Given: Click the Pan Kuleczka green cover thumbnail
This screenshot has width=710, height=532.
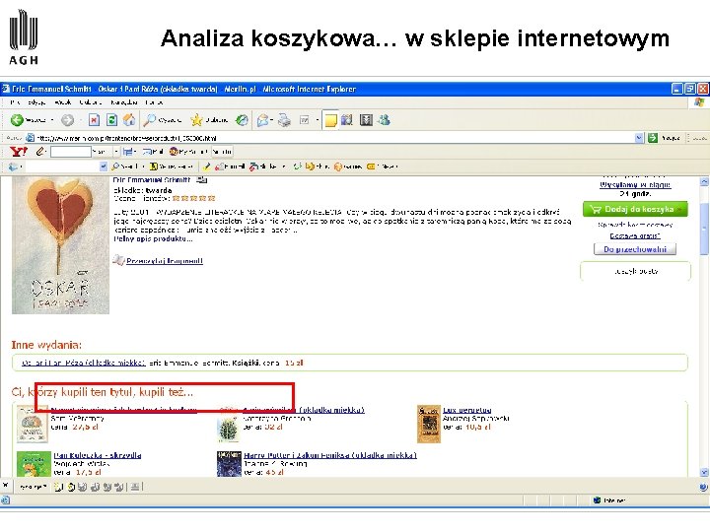Looking at the screenshot, I should (34, 464).
